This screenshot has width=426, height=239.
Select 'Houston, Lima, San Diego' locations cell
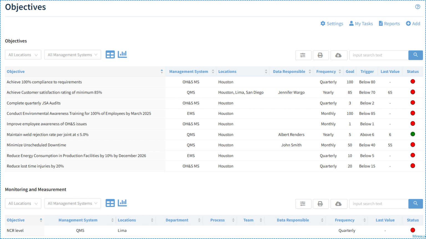click(241, 93)
